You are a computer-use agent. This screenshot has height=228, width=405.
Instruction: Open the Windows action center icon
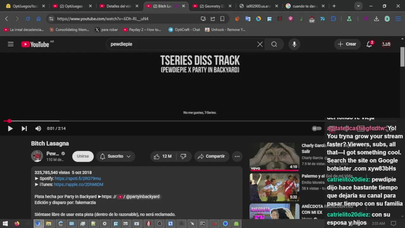(x=393, y=224)
